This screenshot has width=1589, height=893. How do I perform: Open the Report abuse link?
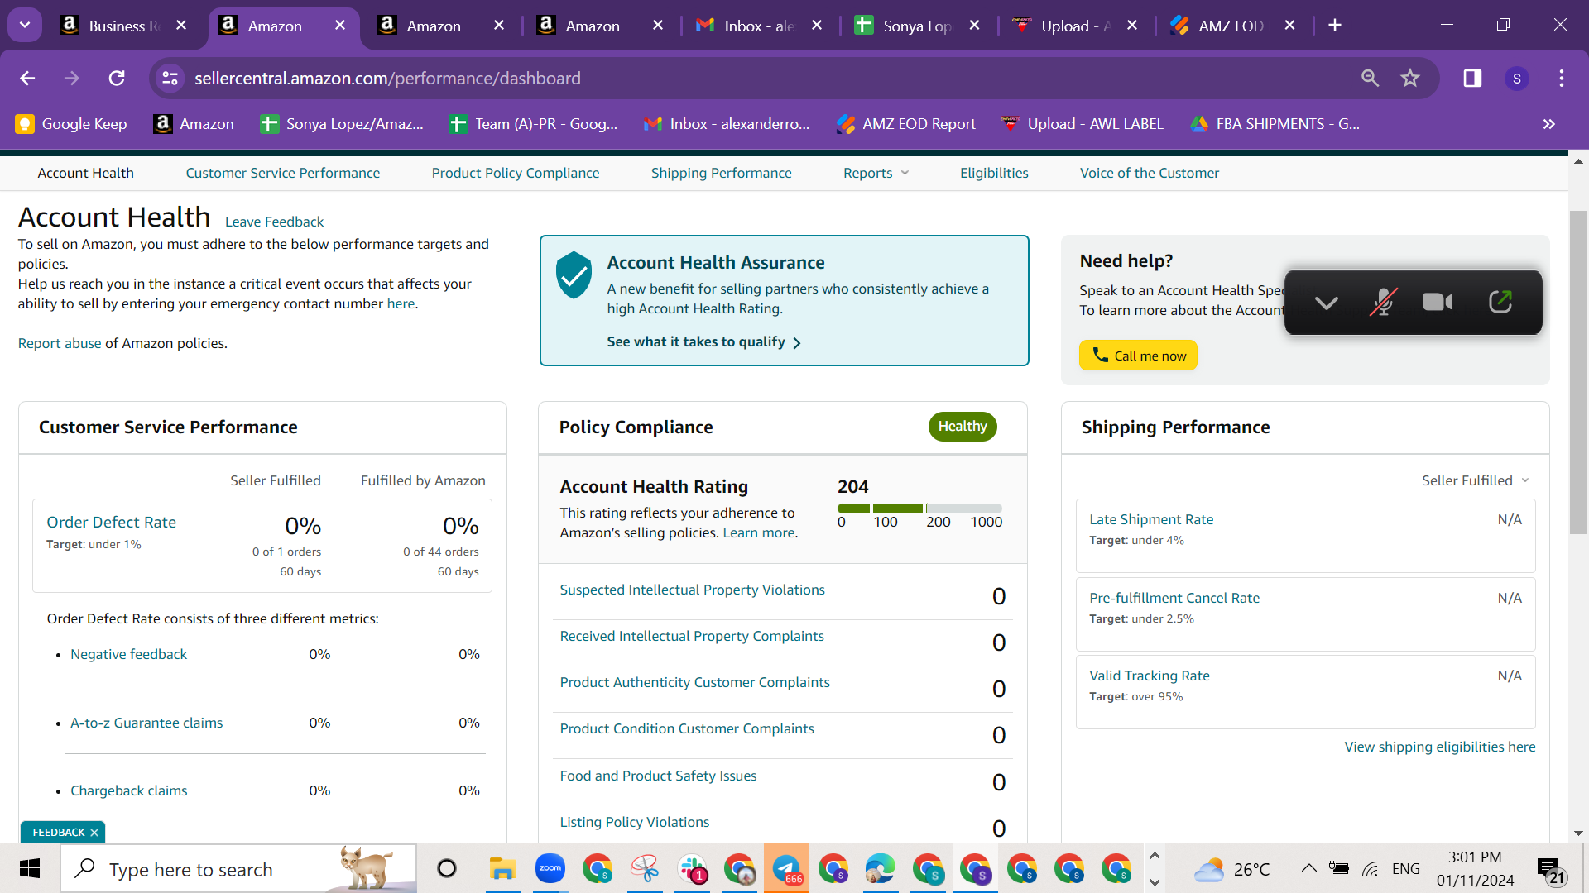pos(60,343)
